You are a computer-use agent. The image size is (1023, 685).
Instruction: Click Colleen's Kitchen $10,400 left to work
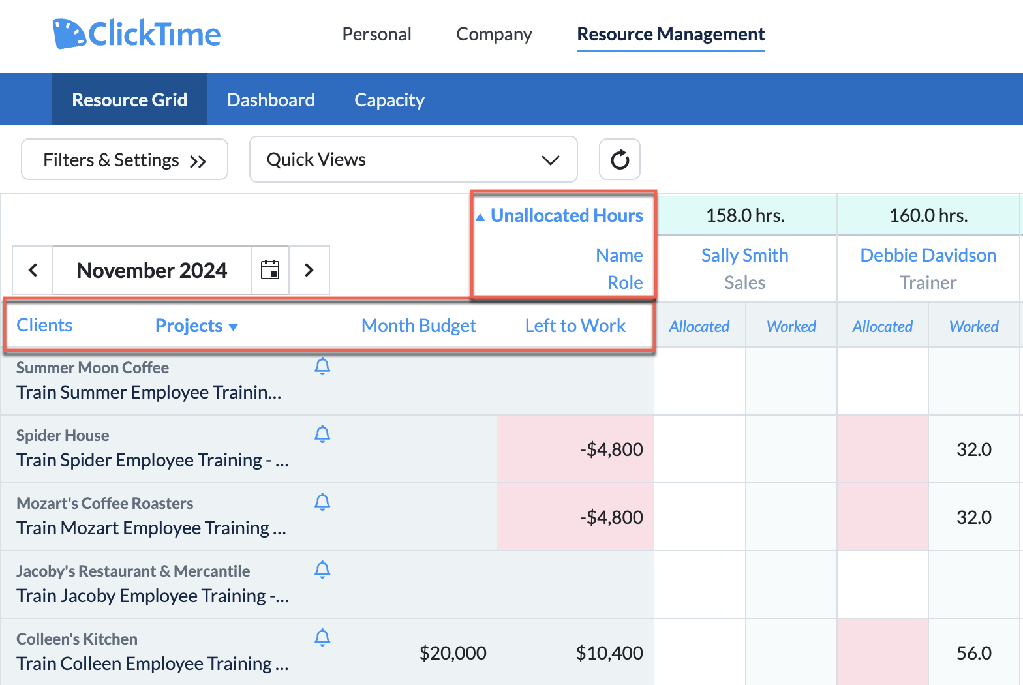click(x=609, y=652)
